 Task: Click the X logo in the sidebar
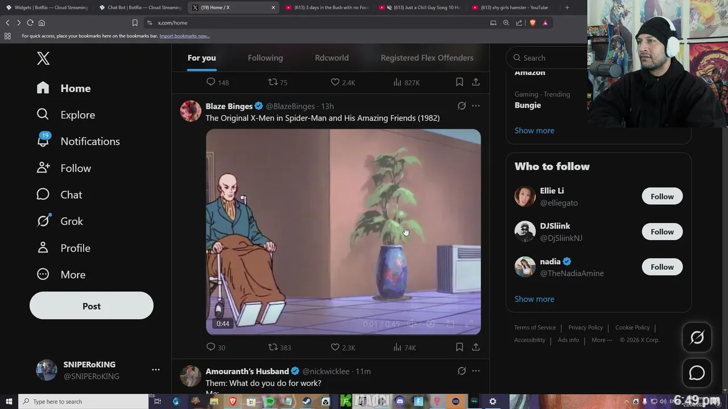(43, 58)
